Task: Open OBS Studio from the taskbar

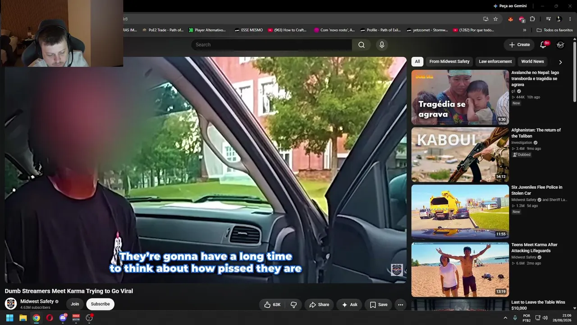Action: click(89, 318)
